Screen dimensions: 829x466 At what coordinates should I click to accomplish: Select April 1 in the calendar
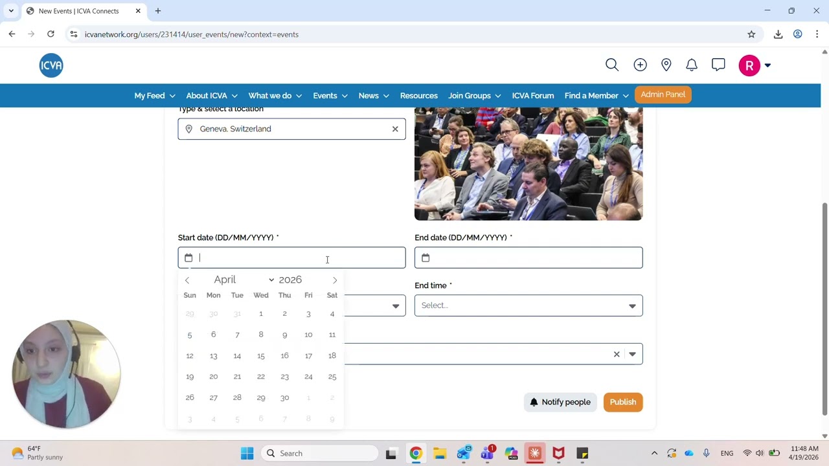pos(261,314)
